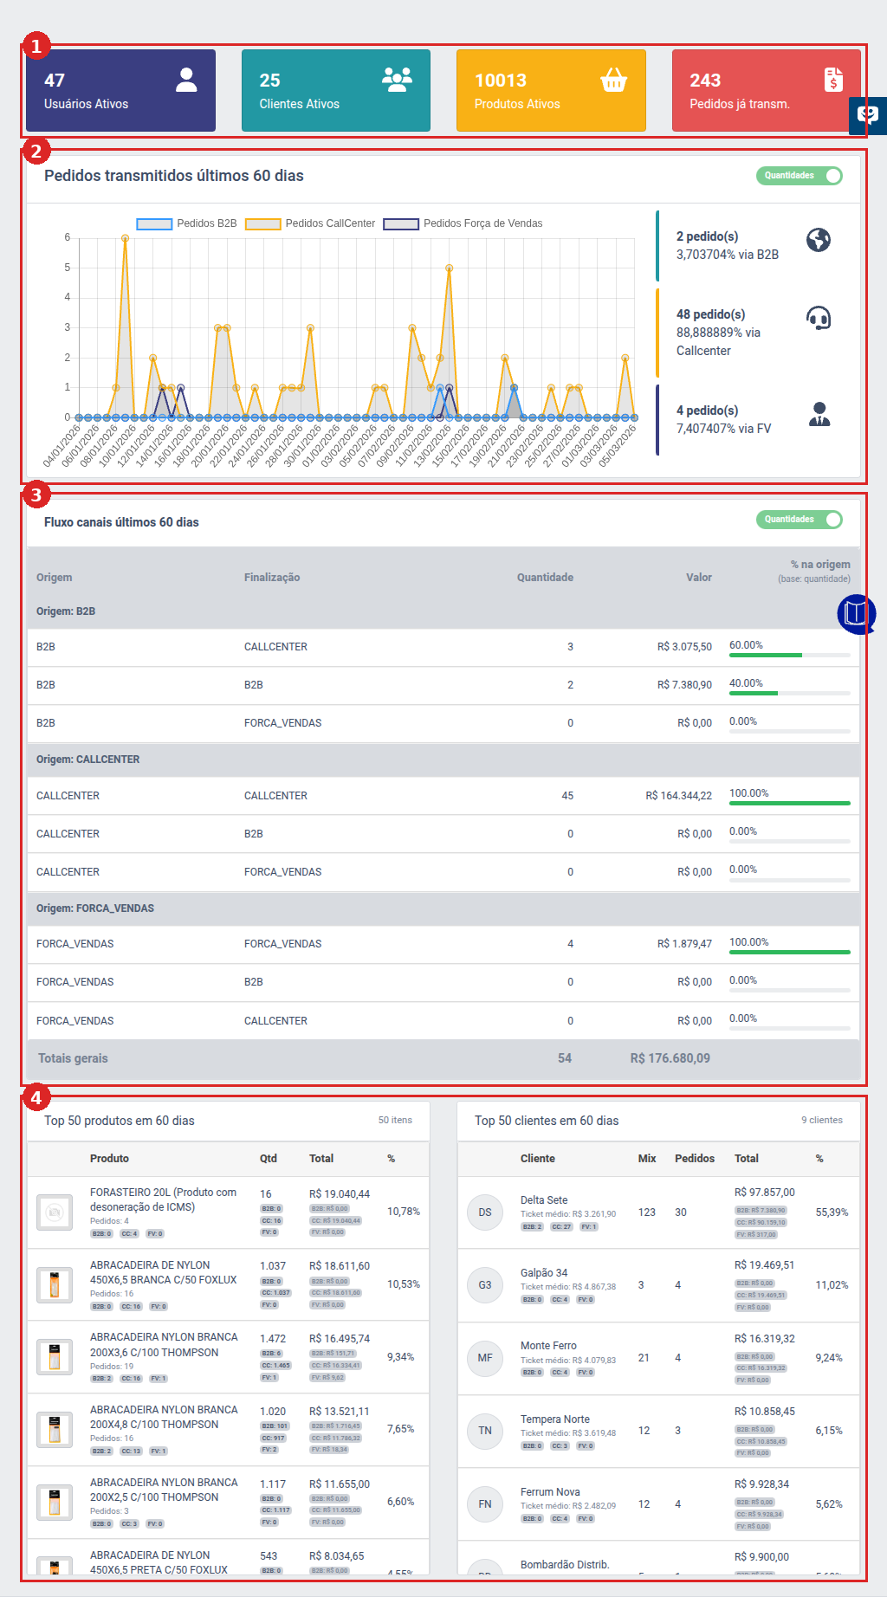Sort by Quantidade column header
Viewport: 887px width, 1597px height.
(x=545, y=578)
